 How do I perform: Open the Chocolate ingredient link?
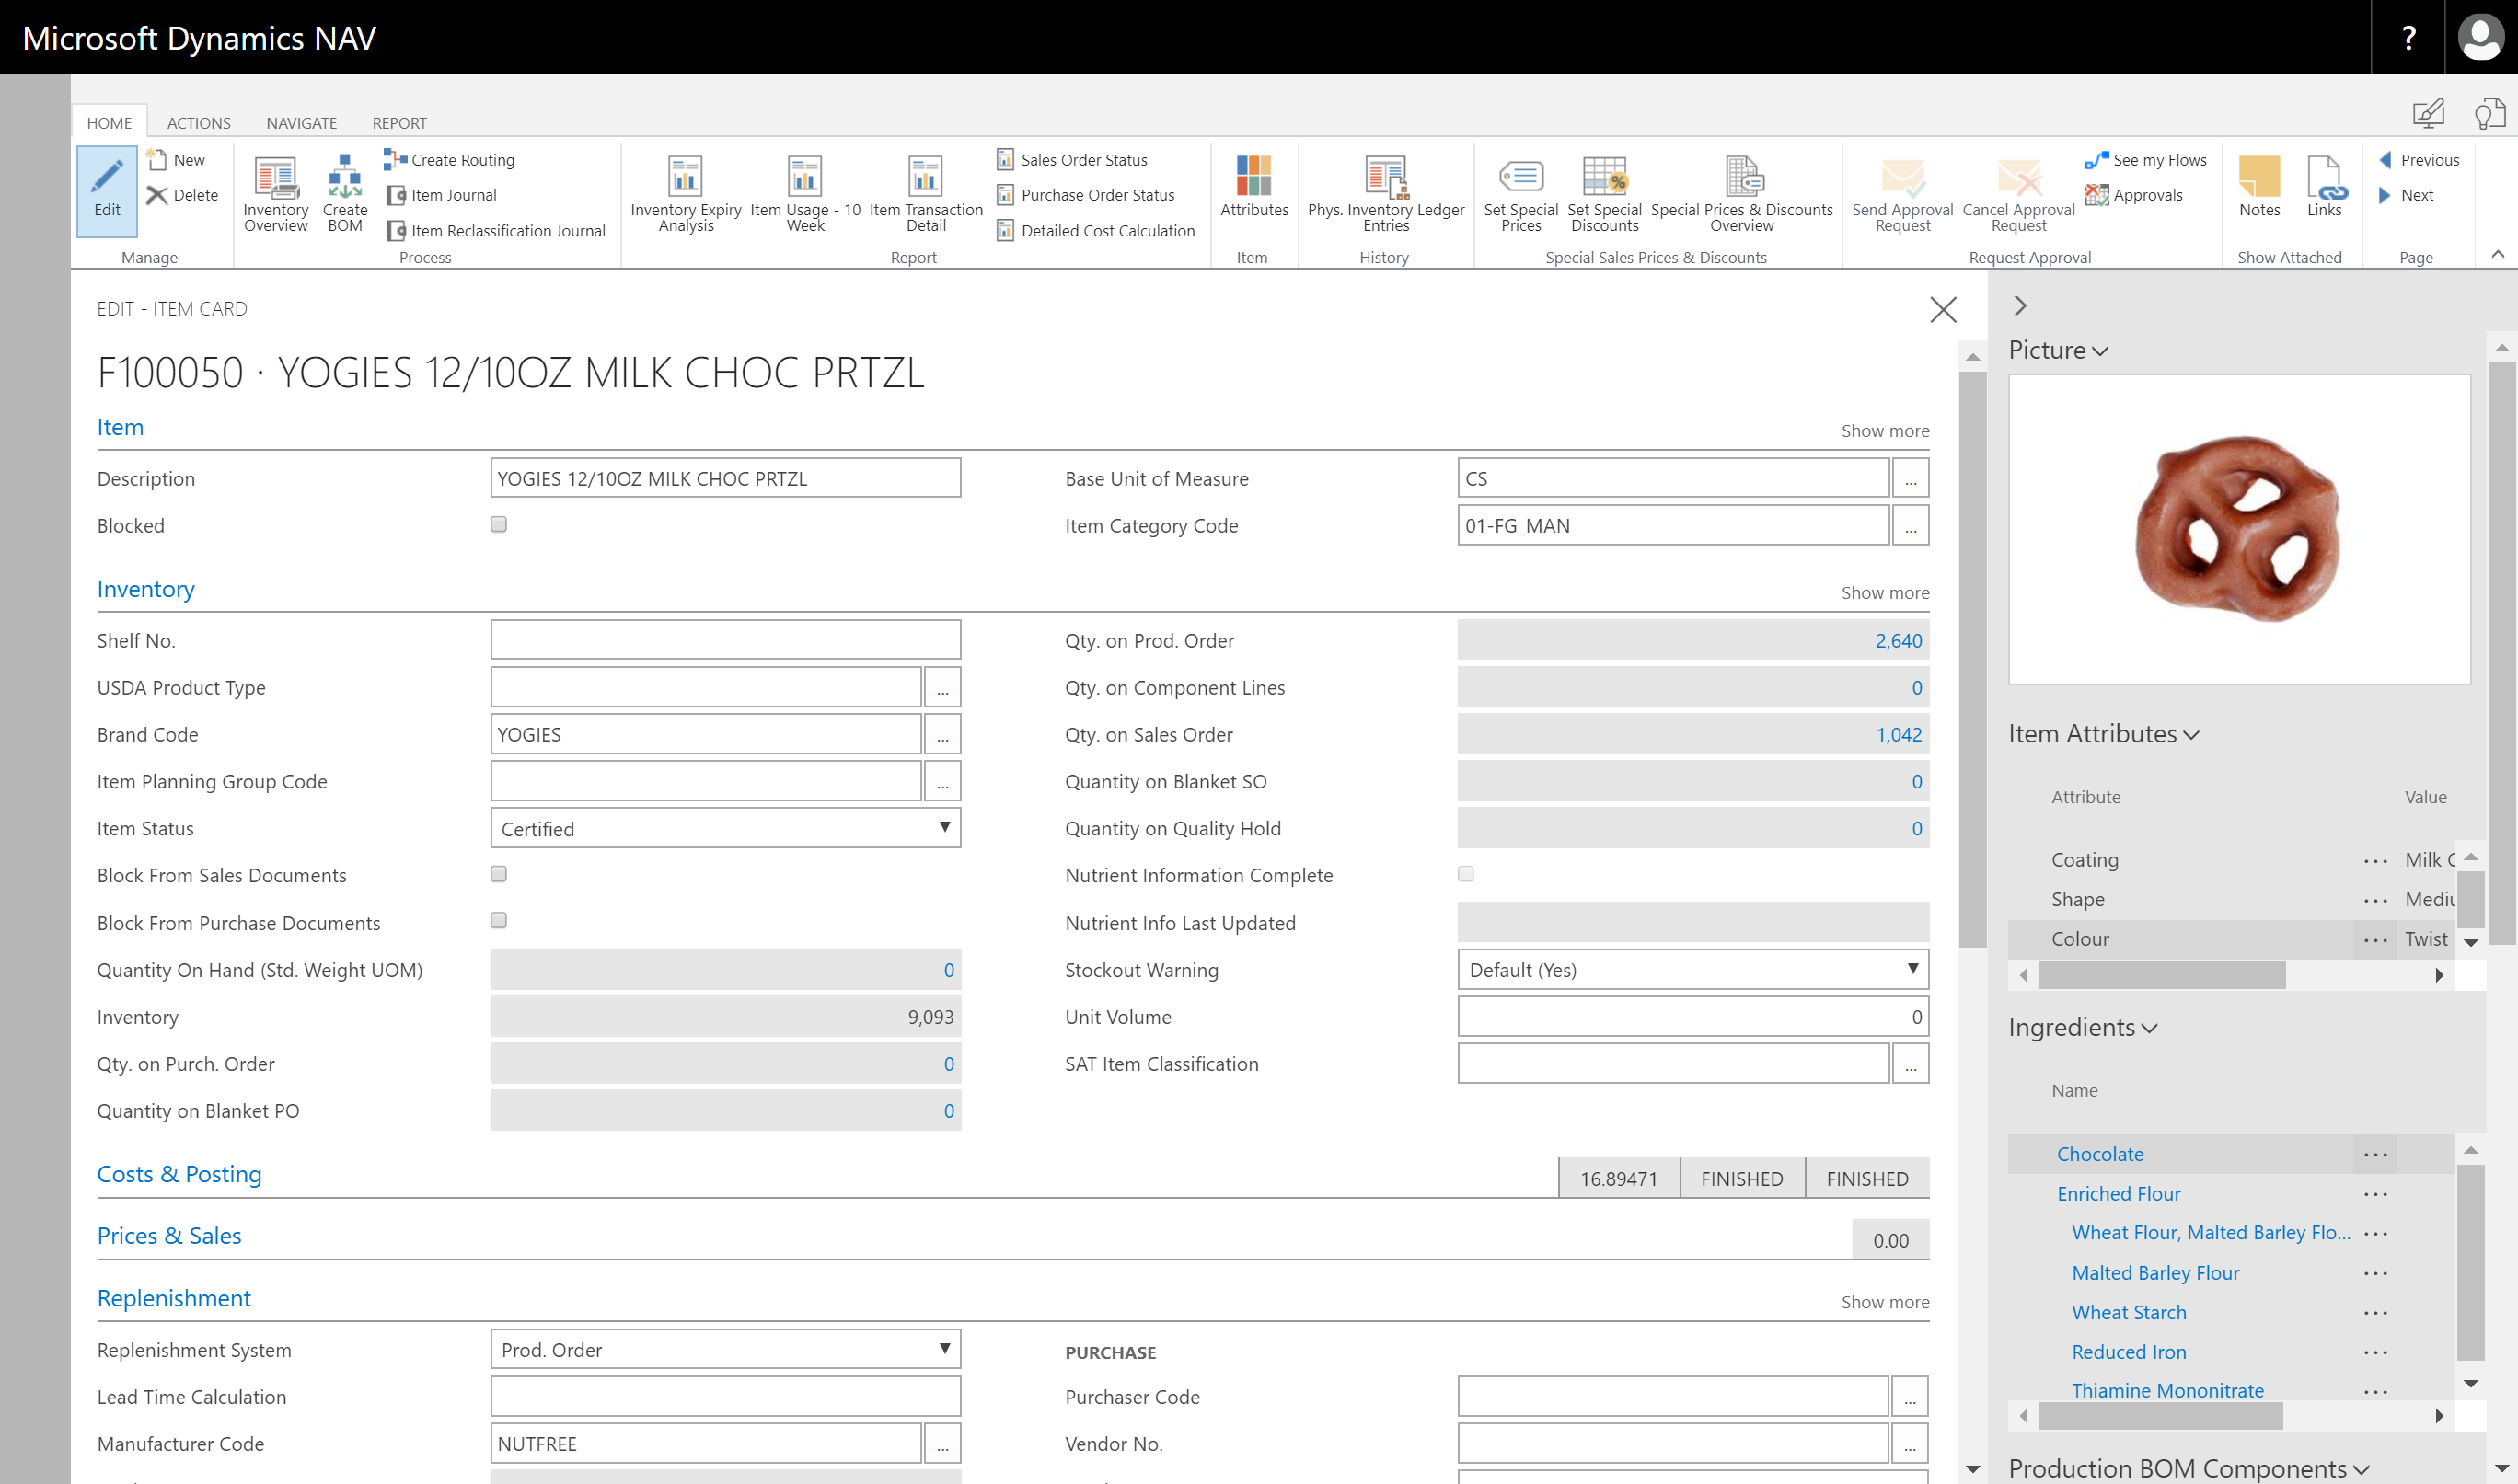click(x=2099, y=1154)
